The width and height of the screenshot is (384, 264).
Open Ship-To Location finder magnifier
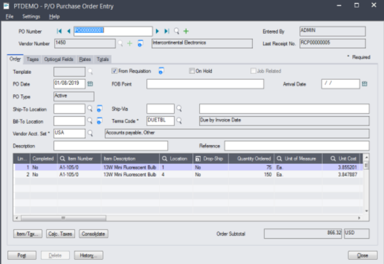(x=90, y=109)
